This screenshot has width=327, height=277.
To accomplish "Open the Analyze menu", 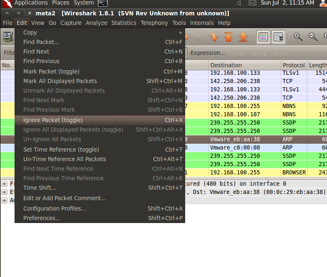I will coord(97,23).
